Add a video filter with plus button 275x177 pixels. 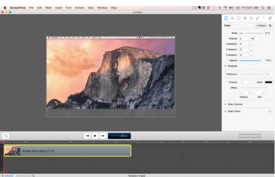coord(270,111)
